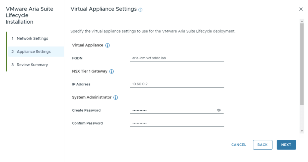308x162 pixels.
Task: Open Review Summary step
Action: tap(32, 65)
